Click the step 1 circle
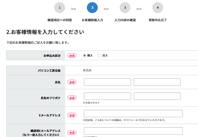198x137 pixels. tap(60, 8)
